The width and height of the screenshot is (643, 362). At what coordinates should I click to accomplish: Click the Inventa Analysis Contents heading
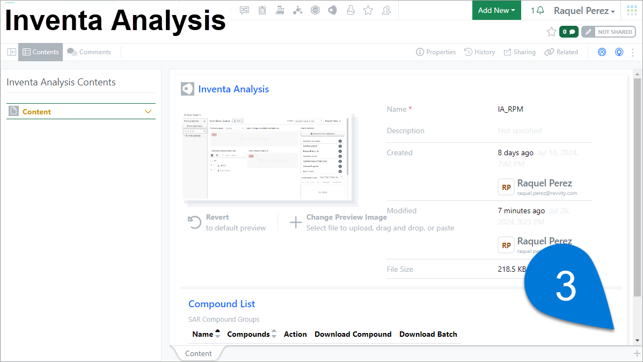[x=61, y=82]
